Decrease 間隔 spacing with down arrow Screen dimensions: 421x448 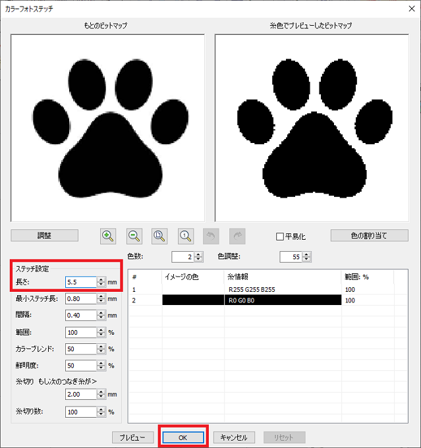pyautogui.click(x=101, y=318)
